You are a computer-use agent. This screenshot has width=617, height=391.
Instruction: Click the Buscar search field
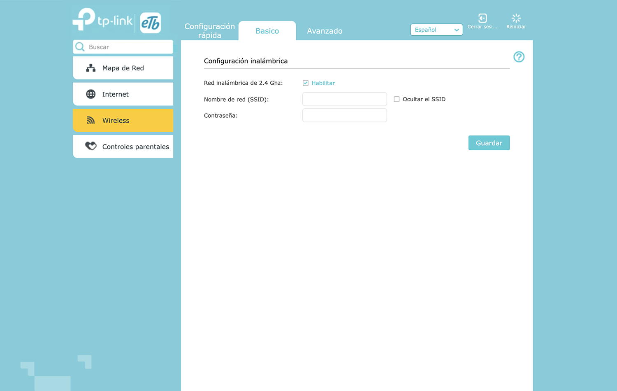[x=128, y=47]
